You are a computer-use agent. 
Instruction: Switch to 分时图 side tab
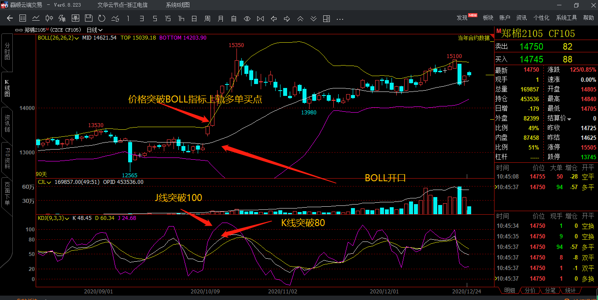click(x=7, y=52)
